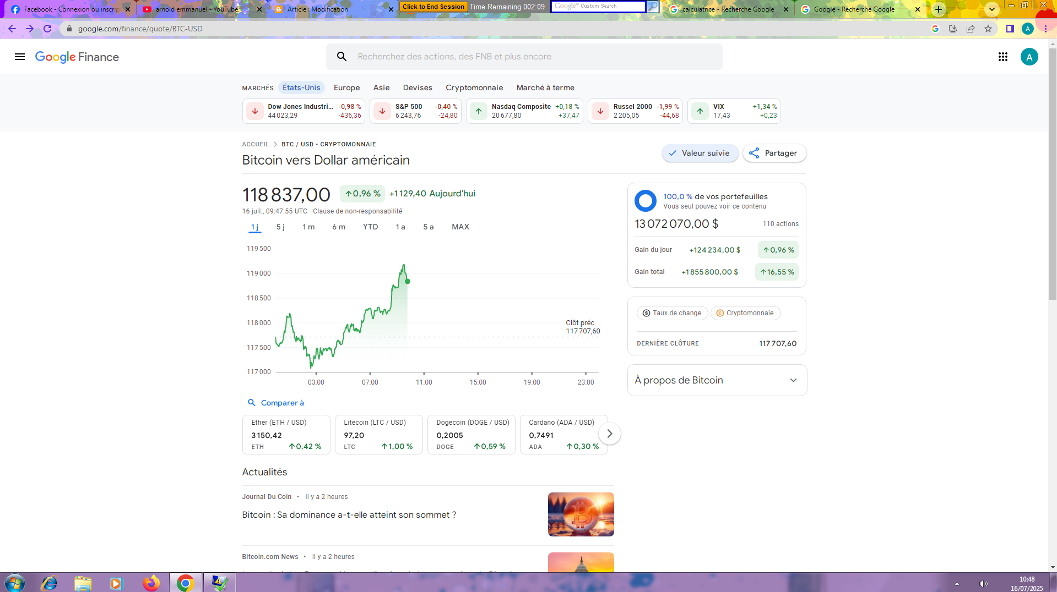Viewport: 1057px width, 592px height.
Task: Open the Cryptomonnaie tag chip
Action: coord(745,313)
